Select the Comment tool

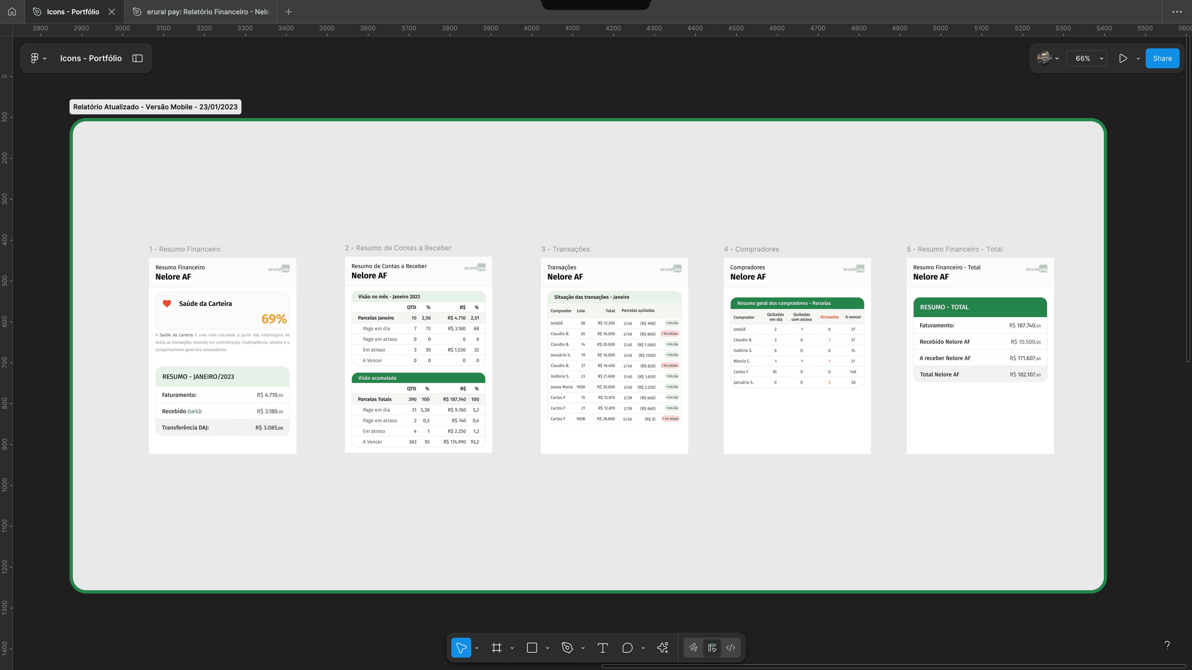coord(627,647)
